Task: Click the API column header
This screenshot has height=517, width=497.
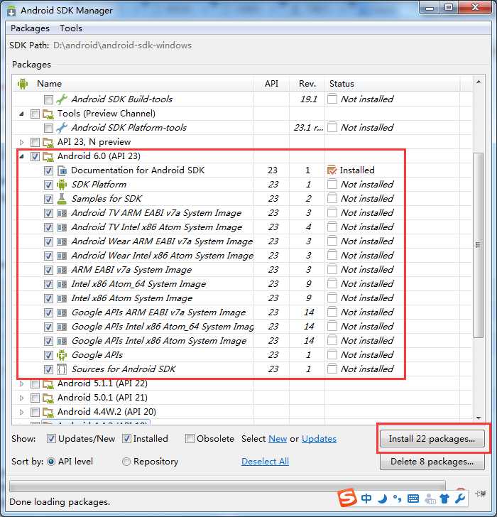Action: click(x=271, y=84)
